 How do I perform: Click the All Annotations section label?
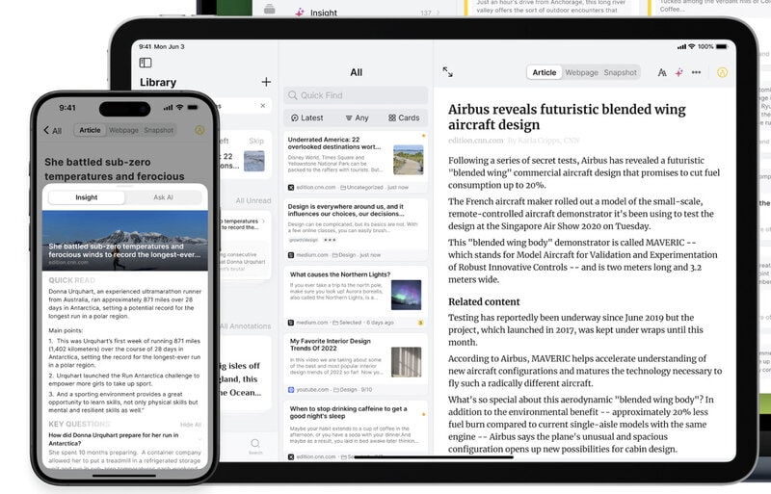246,325
